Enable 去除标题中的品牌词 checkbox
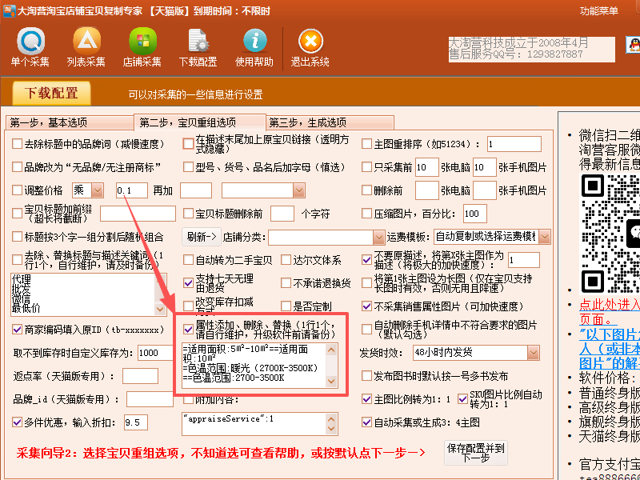 coord(18,145)
